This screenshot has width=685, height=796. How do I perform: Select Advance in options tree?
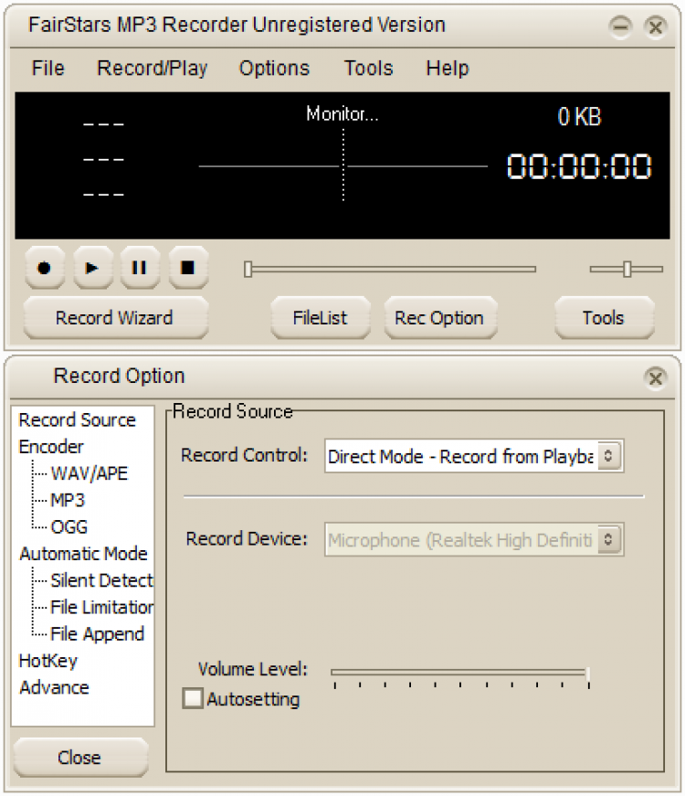[x=54, y=687]
